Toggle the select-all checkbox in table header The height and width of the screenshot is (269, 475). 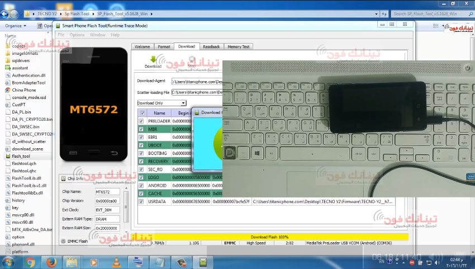click(x=142, y=113)
